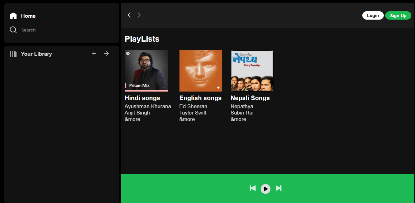Click the Ayushman Khurana text
415x203 pixels.
pyautogui.click(x=148, y=106)
